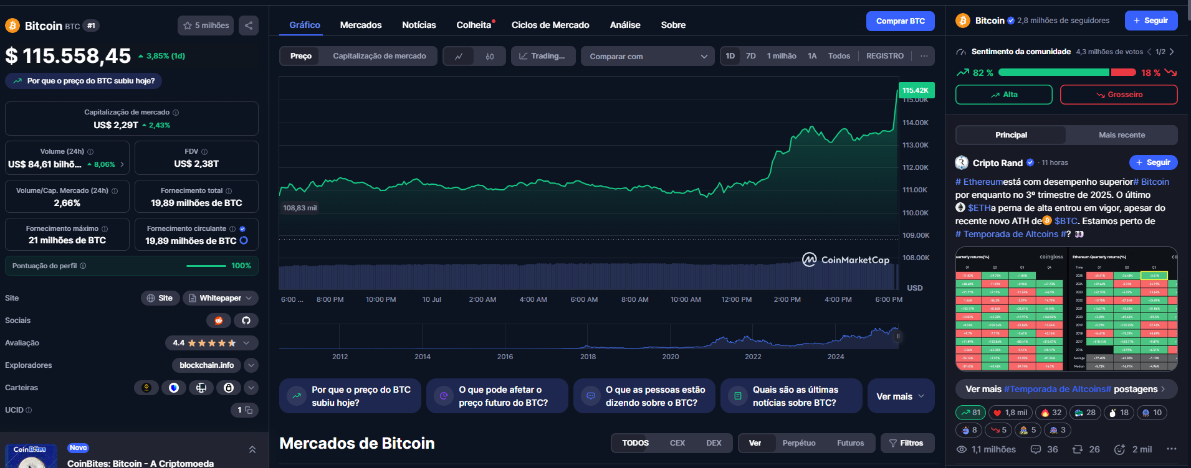This screenshot has width=1191, height=468.
Task: Open Bitcoin Reddit social link
Action: [x=219, y=321]
